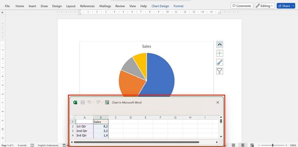
Task: Click the Share button
Action: [284, 6]
